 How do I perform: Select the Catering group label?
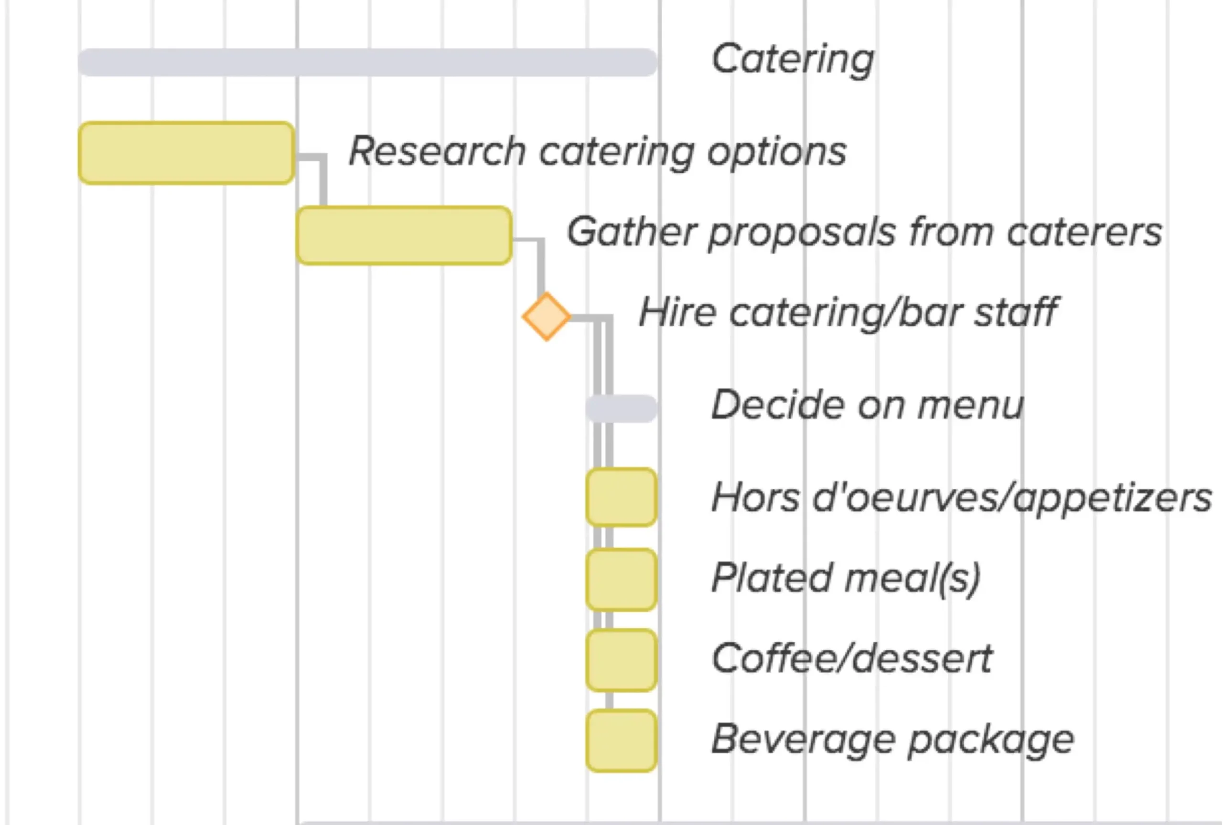click(x=792, y=59)
